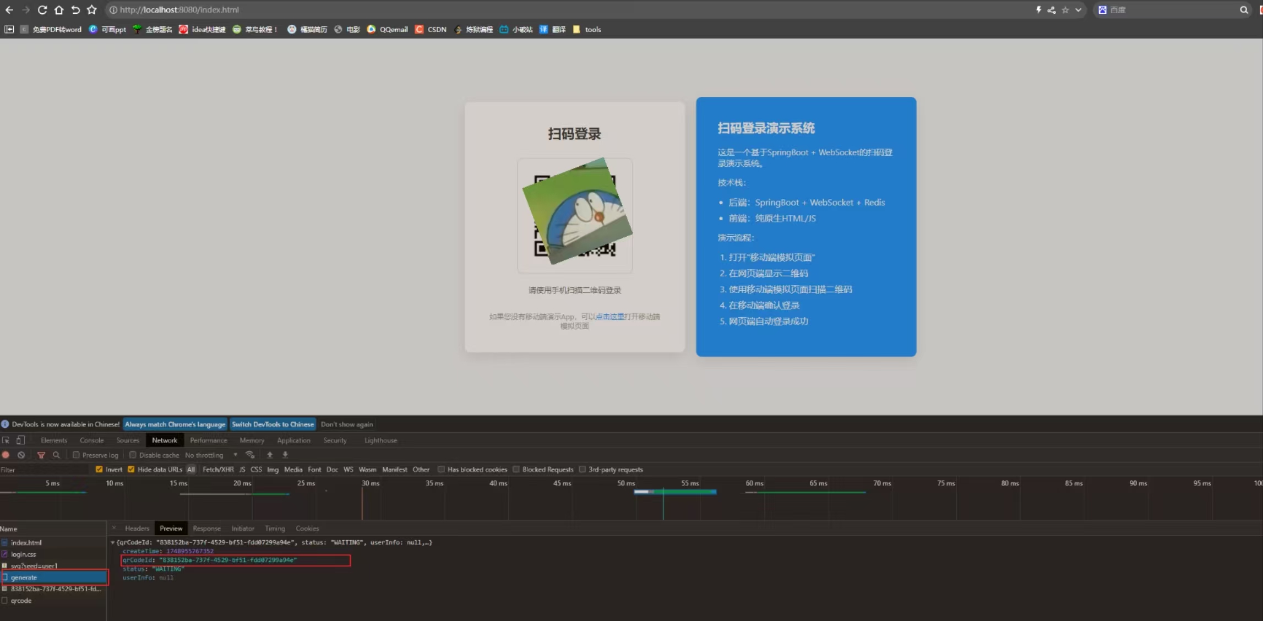Click Always match Chrome's language button

pyautogui.click(x=175, y=424)
